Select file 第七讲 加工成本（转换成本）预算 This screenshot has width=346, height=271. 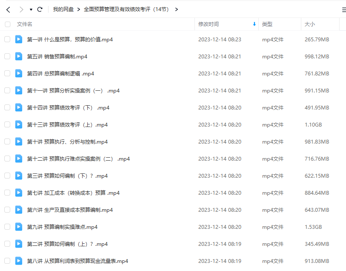point(73,193)
